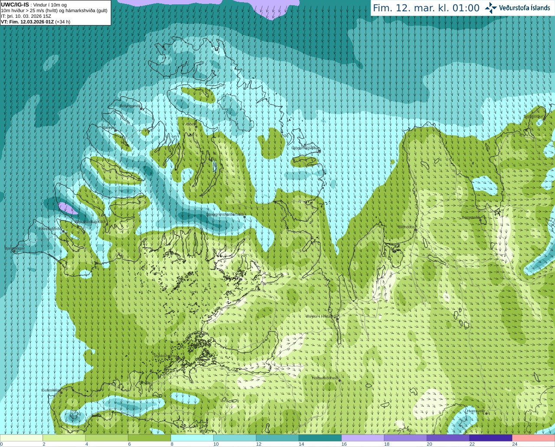Select the pink legend swatch above 24 m/s

[x=534, y=438]
